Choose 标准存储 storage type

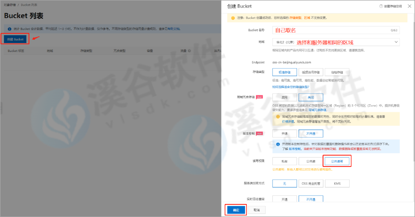click(x=284, y=72)
